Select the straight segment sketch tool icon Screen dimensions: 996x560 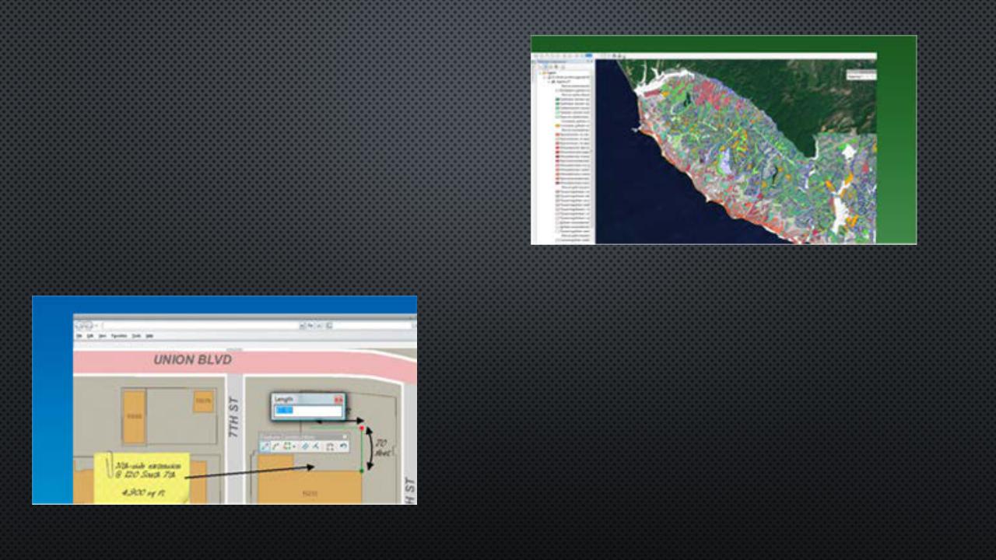(265, 446)
